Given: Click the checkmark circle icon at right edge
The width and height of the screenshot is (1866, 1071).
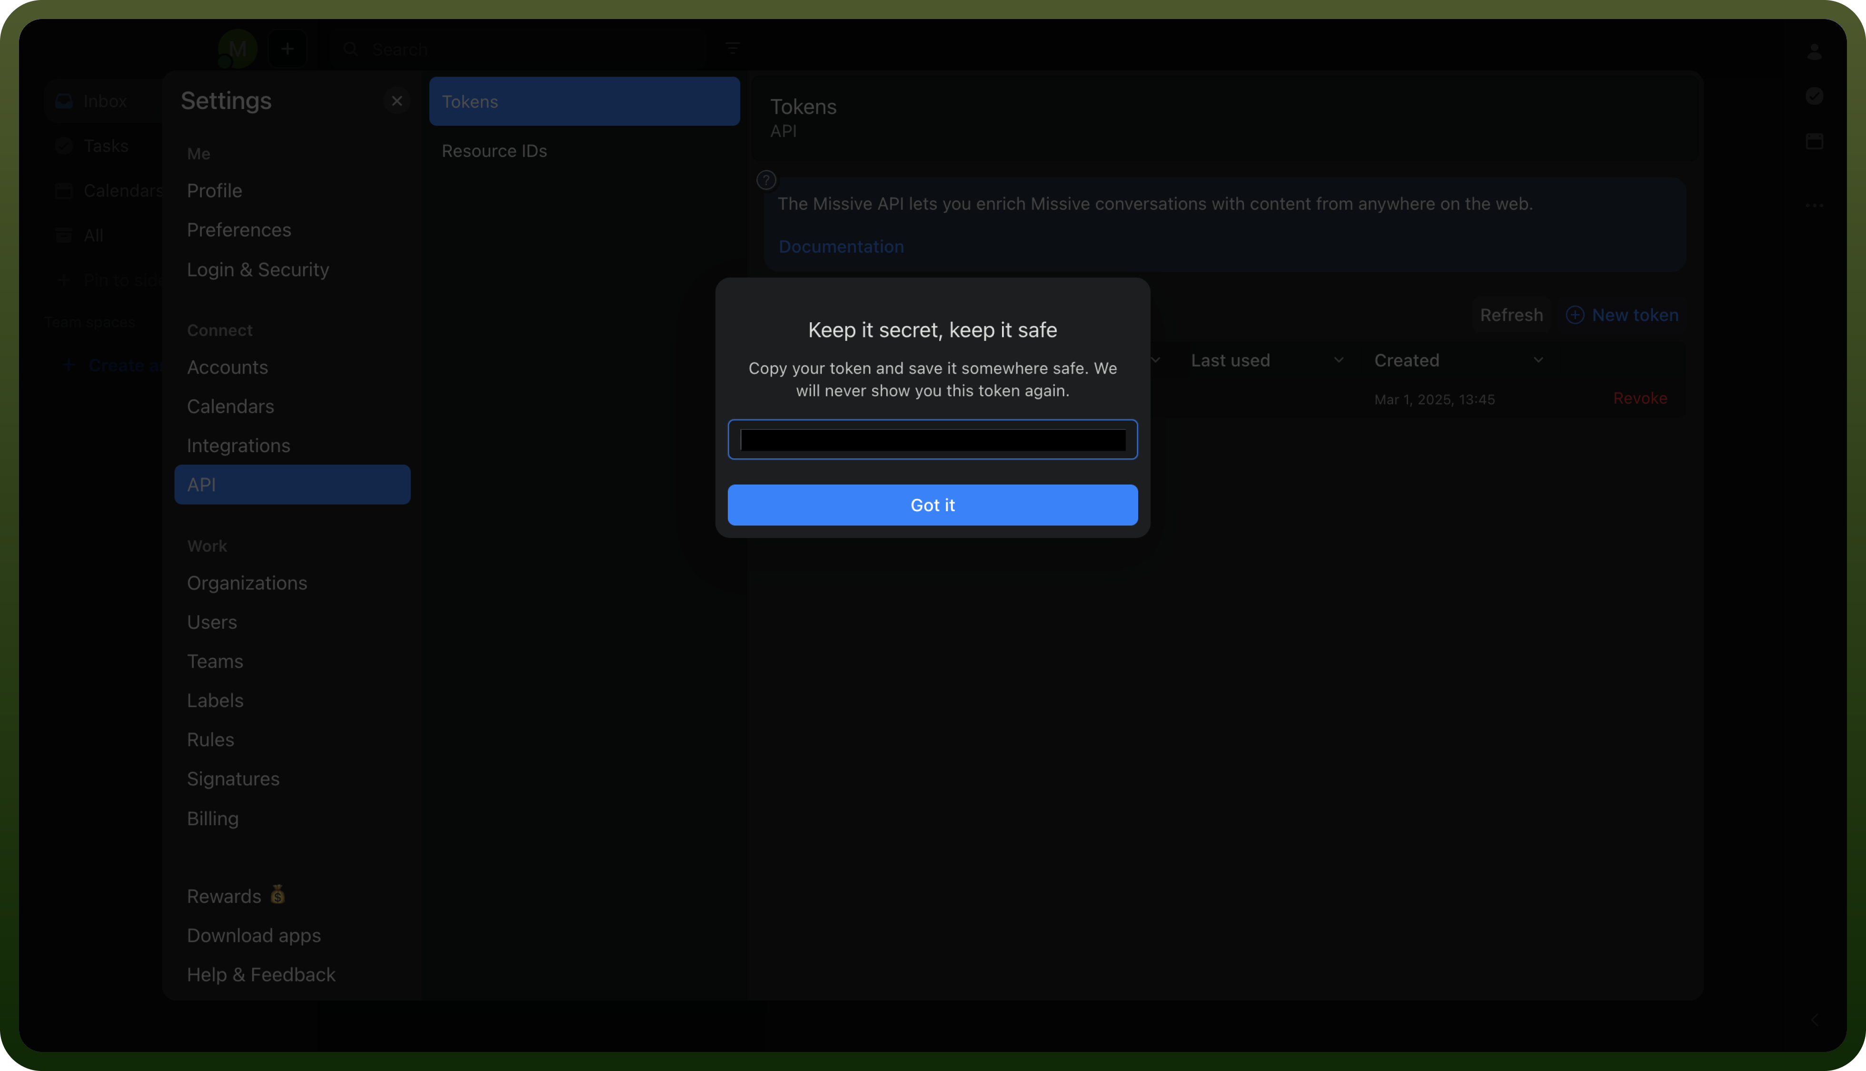Looking at the screenshot, I should point(1814,96).
